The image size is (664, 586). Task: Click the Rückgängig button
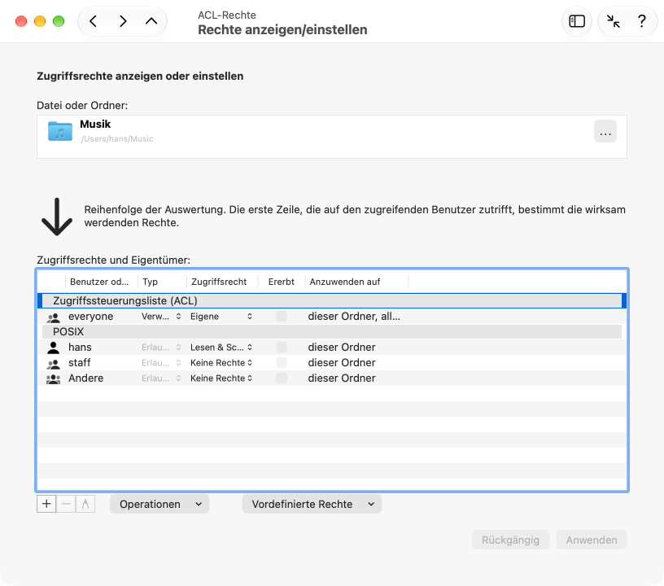pyautogui.click(x=510, y=540)
